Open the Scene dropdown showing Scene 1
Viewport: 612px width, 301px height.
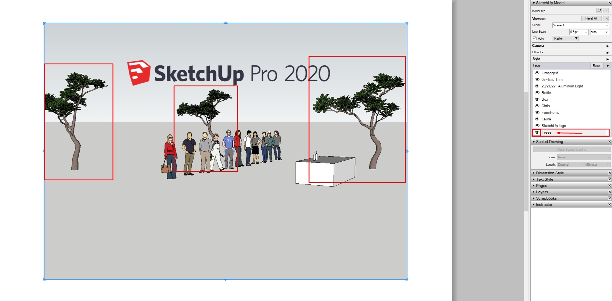click(580, 25)
